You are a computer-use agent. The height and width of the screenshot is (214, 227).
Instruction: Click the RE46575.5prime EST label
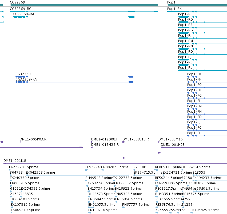tap(196, 194)
